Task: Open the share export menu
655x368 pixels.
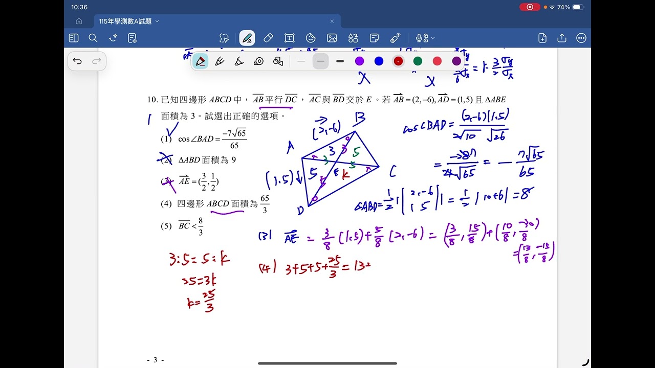Action: (x=562, y=38)
